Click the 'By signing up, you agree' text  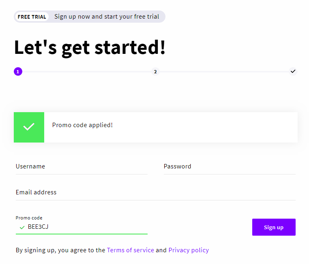pyautogui.click(x=60, y=250)
